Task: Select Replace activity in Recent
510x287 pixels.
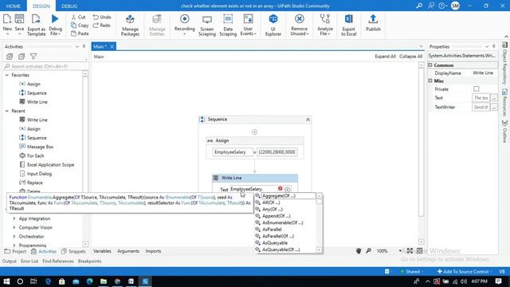Action: [x=34, y=183]
